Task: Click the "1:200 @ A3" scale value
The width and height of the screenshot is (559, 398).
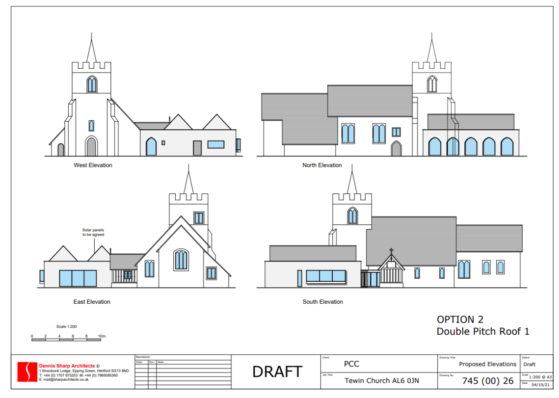Action: coord(540,377)
